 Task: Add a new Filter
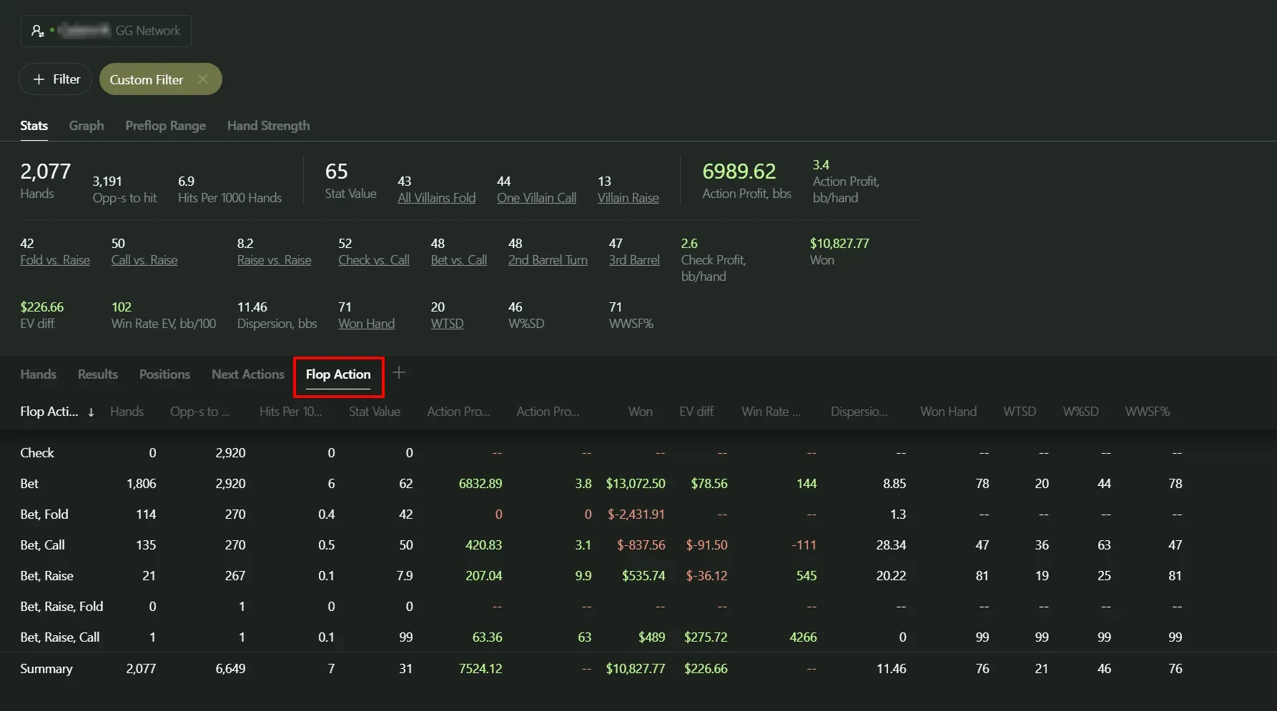pos(56,79)
